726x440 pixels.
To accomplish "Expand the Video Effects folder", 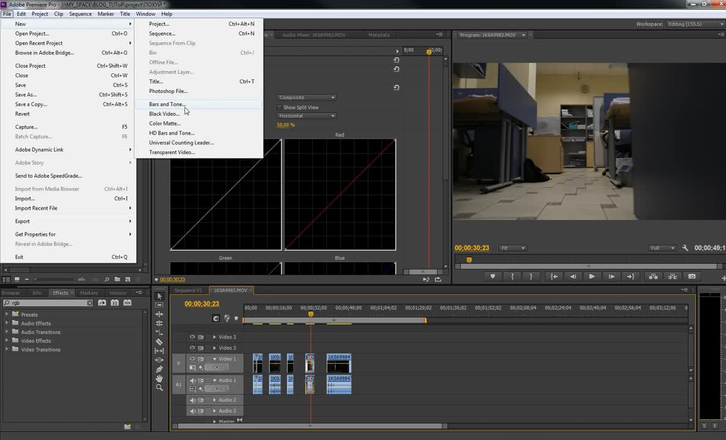I will coord(7,340).
